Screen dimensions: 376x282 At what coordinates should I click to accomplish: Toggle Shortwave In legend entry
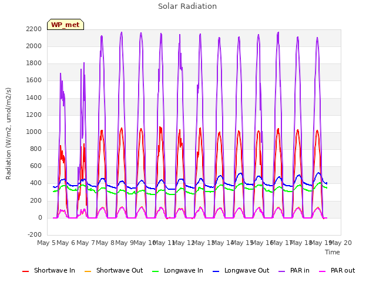49,270
